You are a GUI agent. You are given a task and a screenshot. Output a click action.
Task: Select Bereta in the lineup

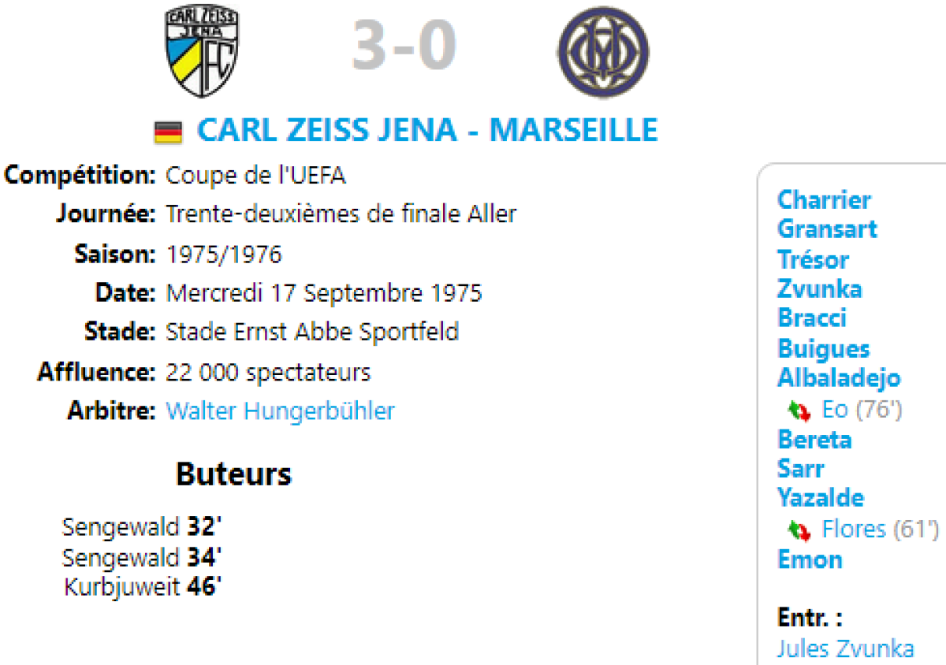[x=814, y=439]
